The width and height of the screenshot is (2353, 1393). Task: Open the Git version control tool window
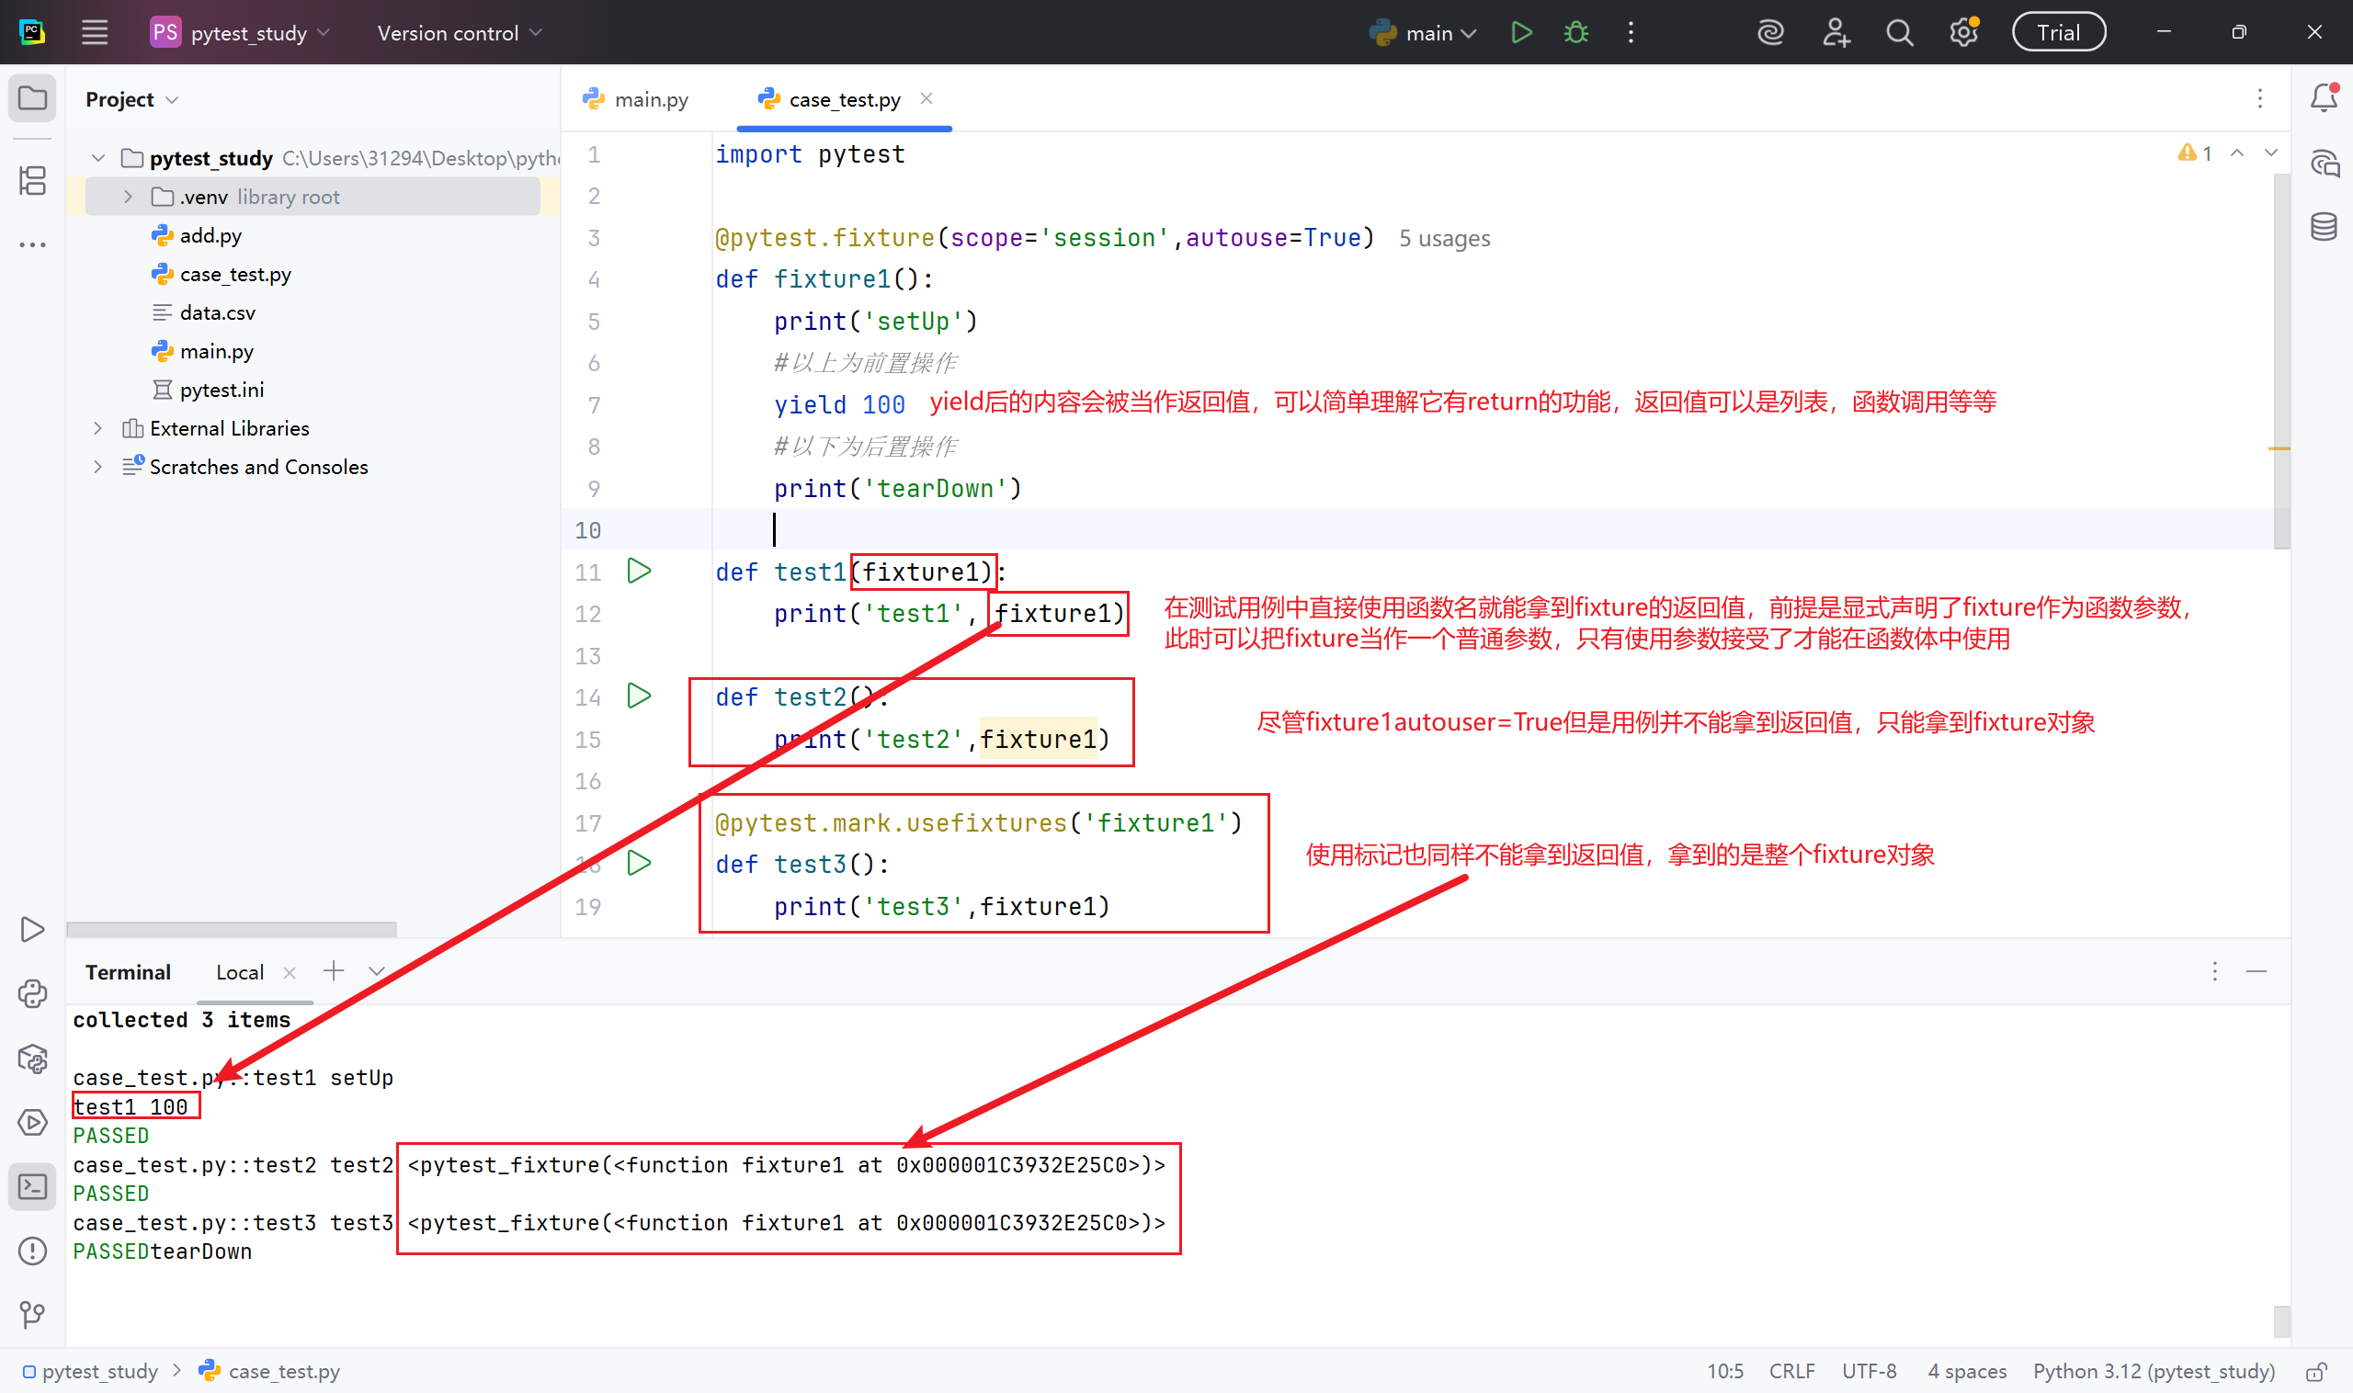(33, 1314)
